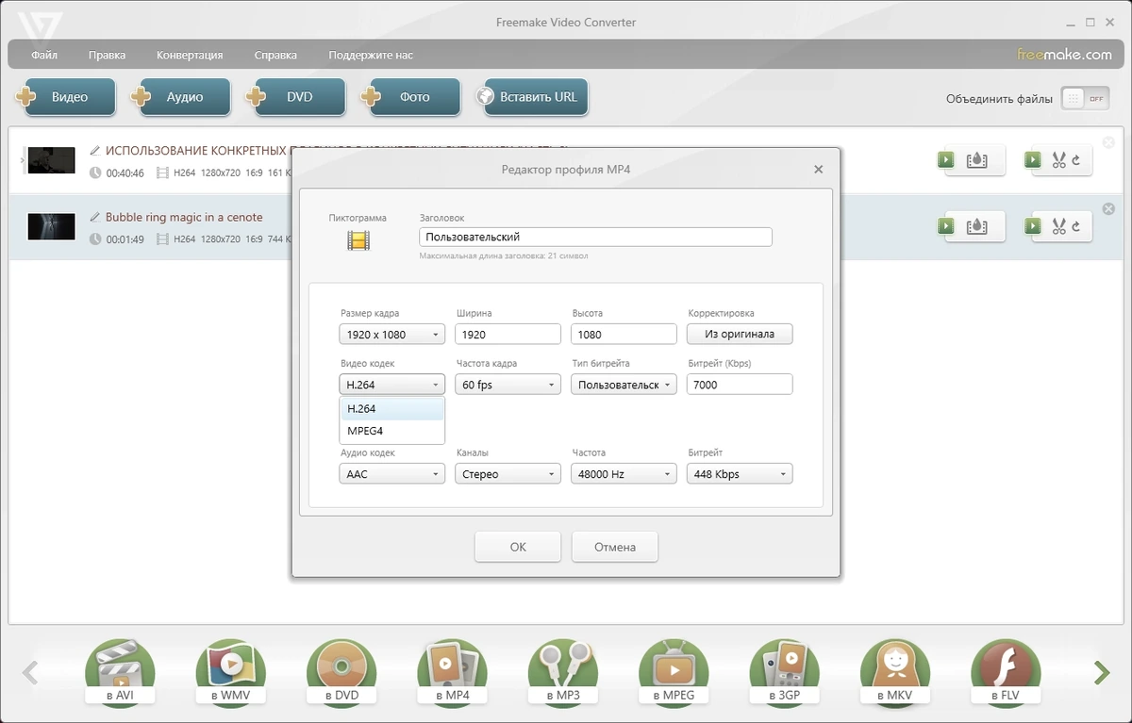Open the watermark tool for ИСПОЛЬЗОВАНИЕ КОНКРЕТНЫХ video
Screen dimensions: 1132x723
[x=971, y=160]
